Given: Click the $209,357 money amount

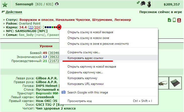Looking at the screenshot, I should [171, 5].
